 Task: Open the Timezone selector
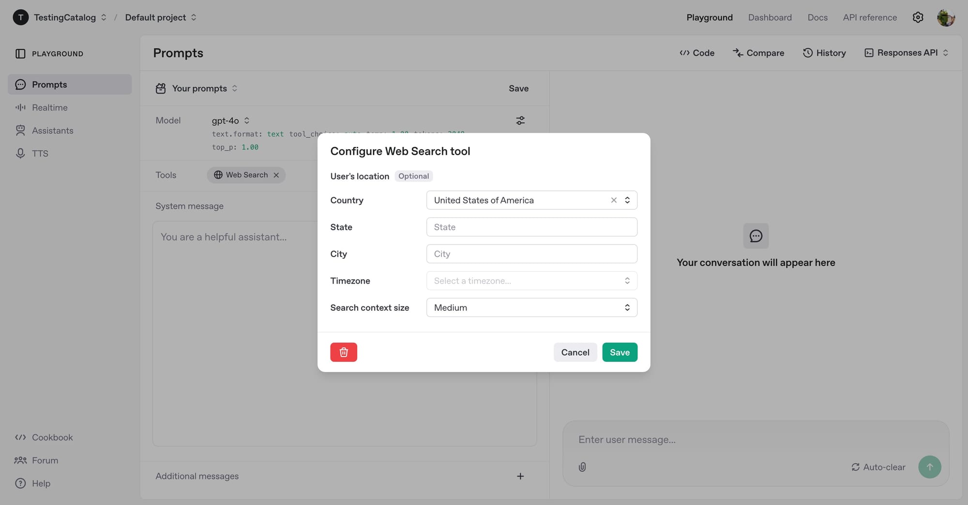pyautogui.click(x=531, y=281)
